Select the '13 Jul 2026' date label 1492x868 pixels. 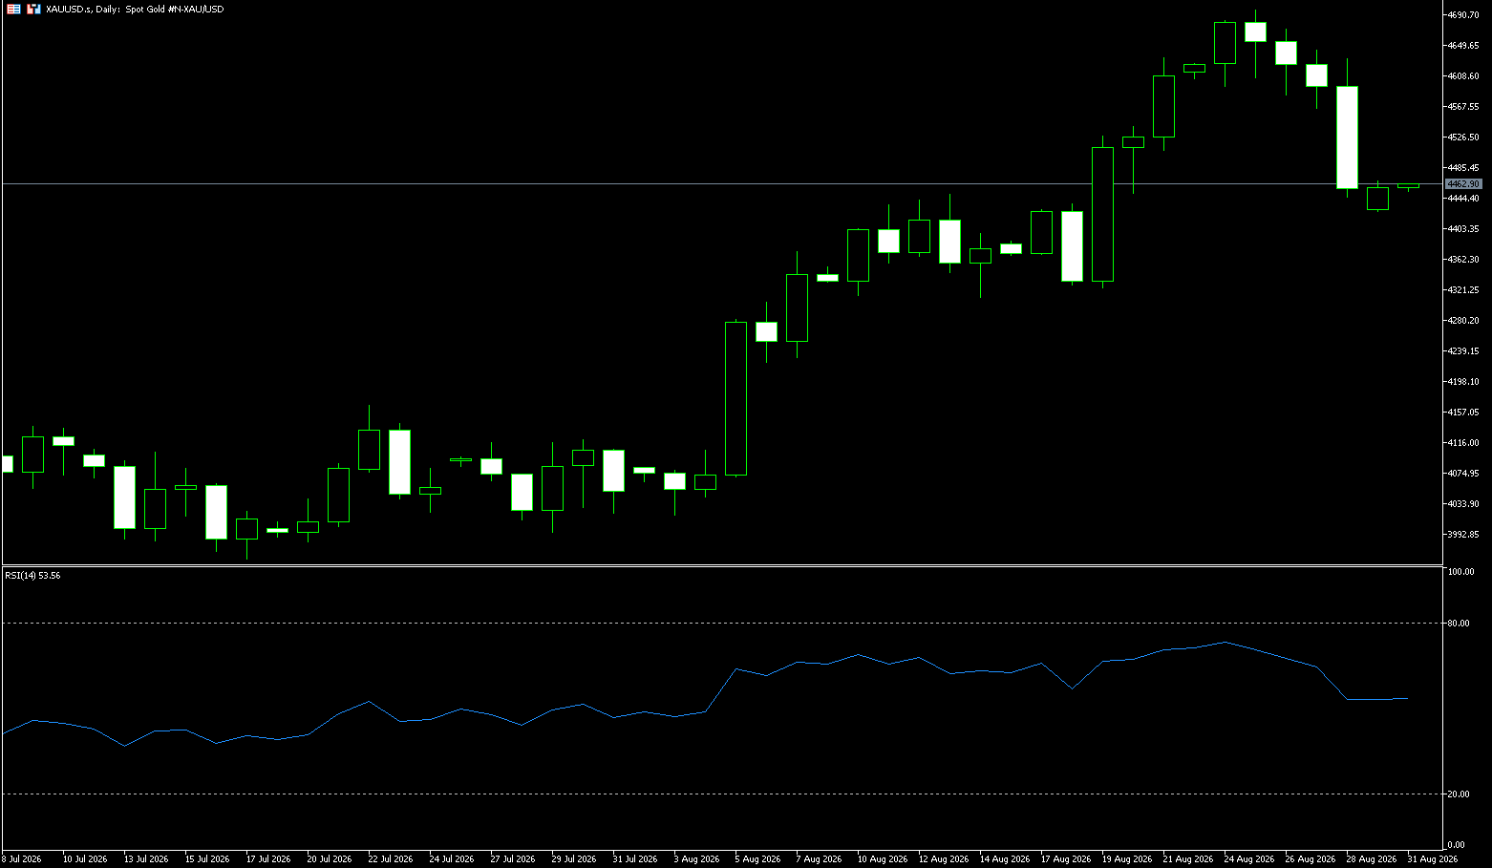coord(146,859)
